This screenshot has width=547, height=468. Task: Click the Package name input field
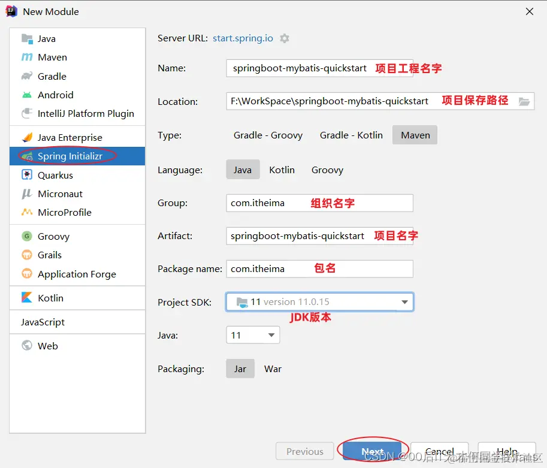319,268
